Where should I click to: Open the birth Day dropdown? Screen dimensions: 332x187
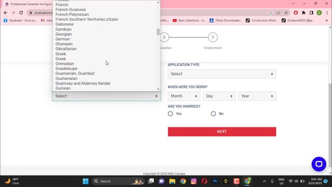click(x=219, y=96)
